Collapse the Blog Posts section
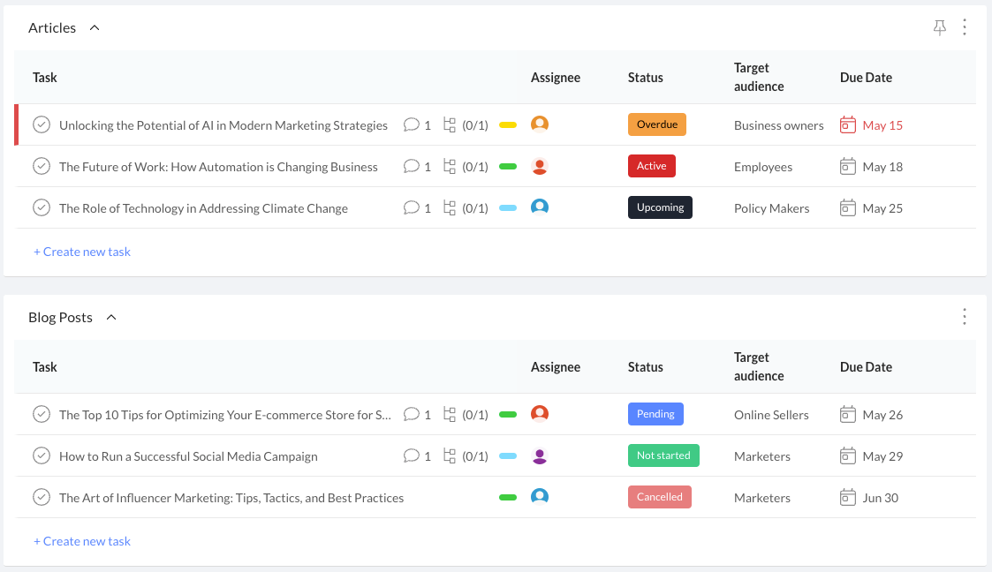 (111, 317)
